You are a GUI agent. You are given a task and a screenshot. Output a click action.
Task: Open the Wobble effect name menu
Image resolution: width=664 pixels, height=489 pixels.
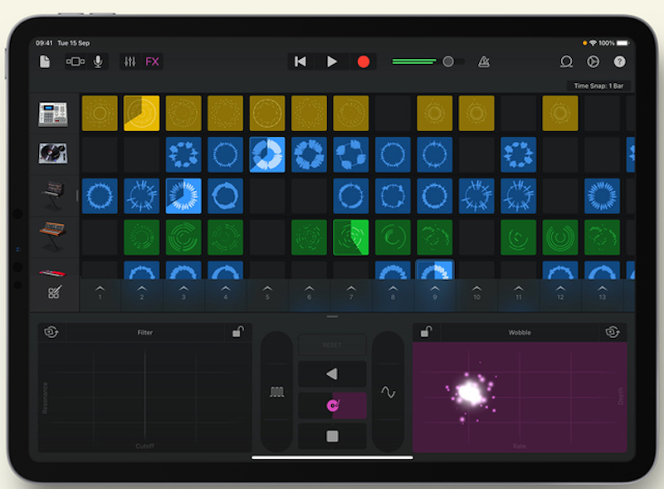520,333
